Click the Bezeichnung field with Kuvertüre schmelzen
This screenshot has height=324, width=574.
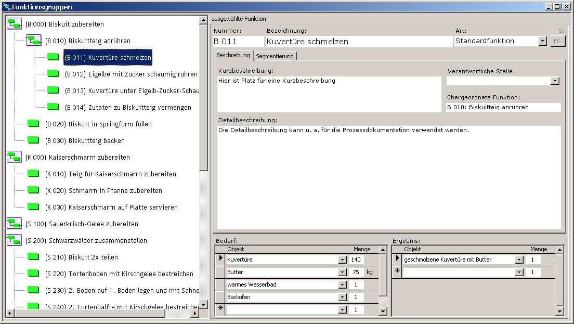click(359, 42)
